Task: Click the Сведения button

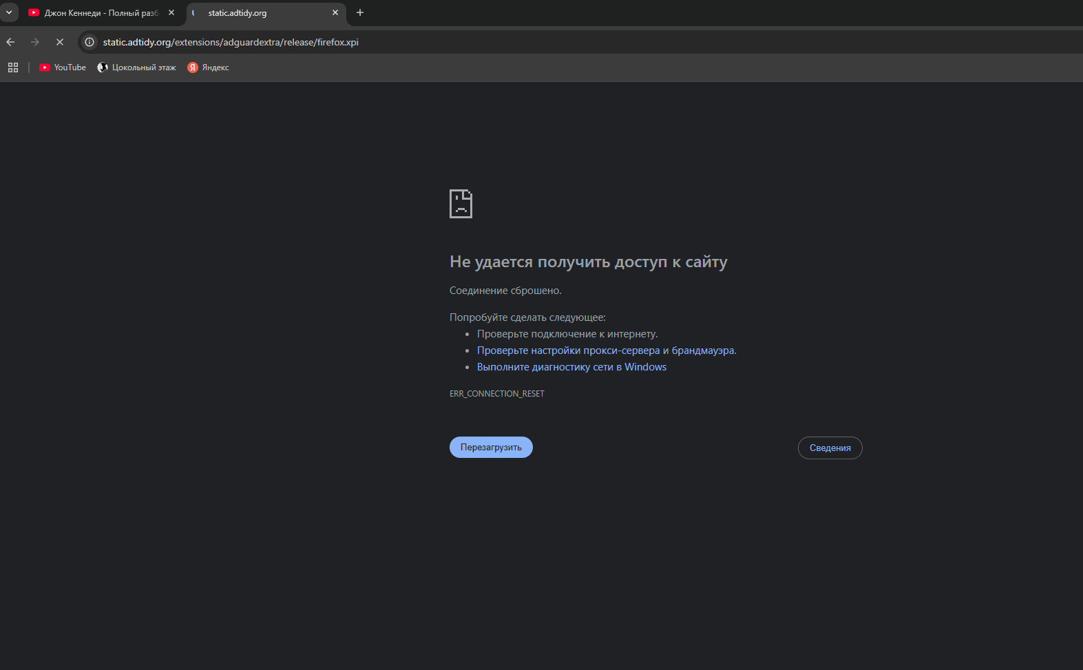Action: pyautogui.click(x=830, y=448)
